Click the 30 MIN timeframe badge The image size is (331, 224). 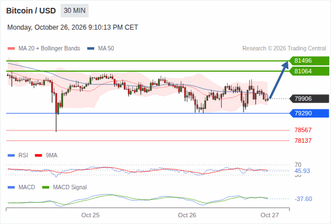pyautogui.click(x=75, y=11)
